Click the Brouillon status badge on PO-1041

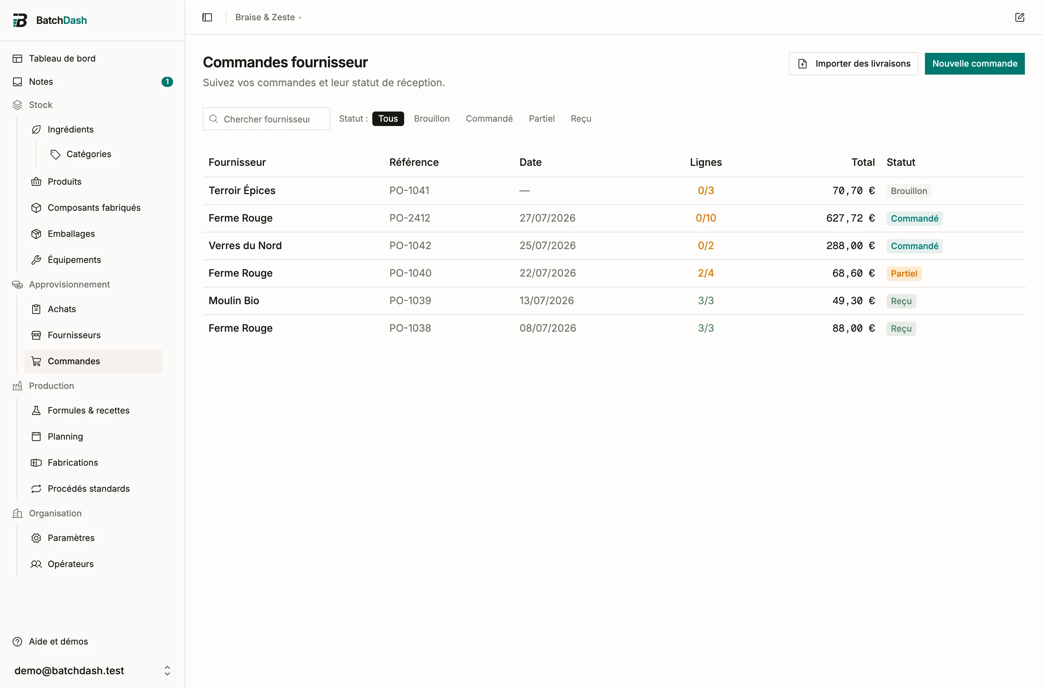[x=909, y=191]
